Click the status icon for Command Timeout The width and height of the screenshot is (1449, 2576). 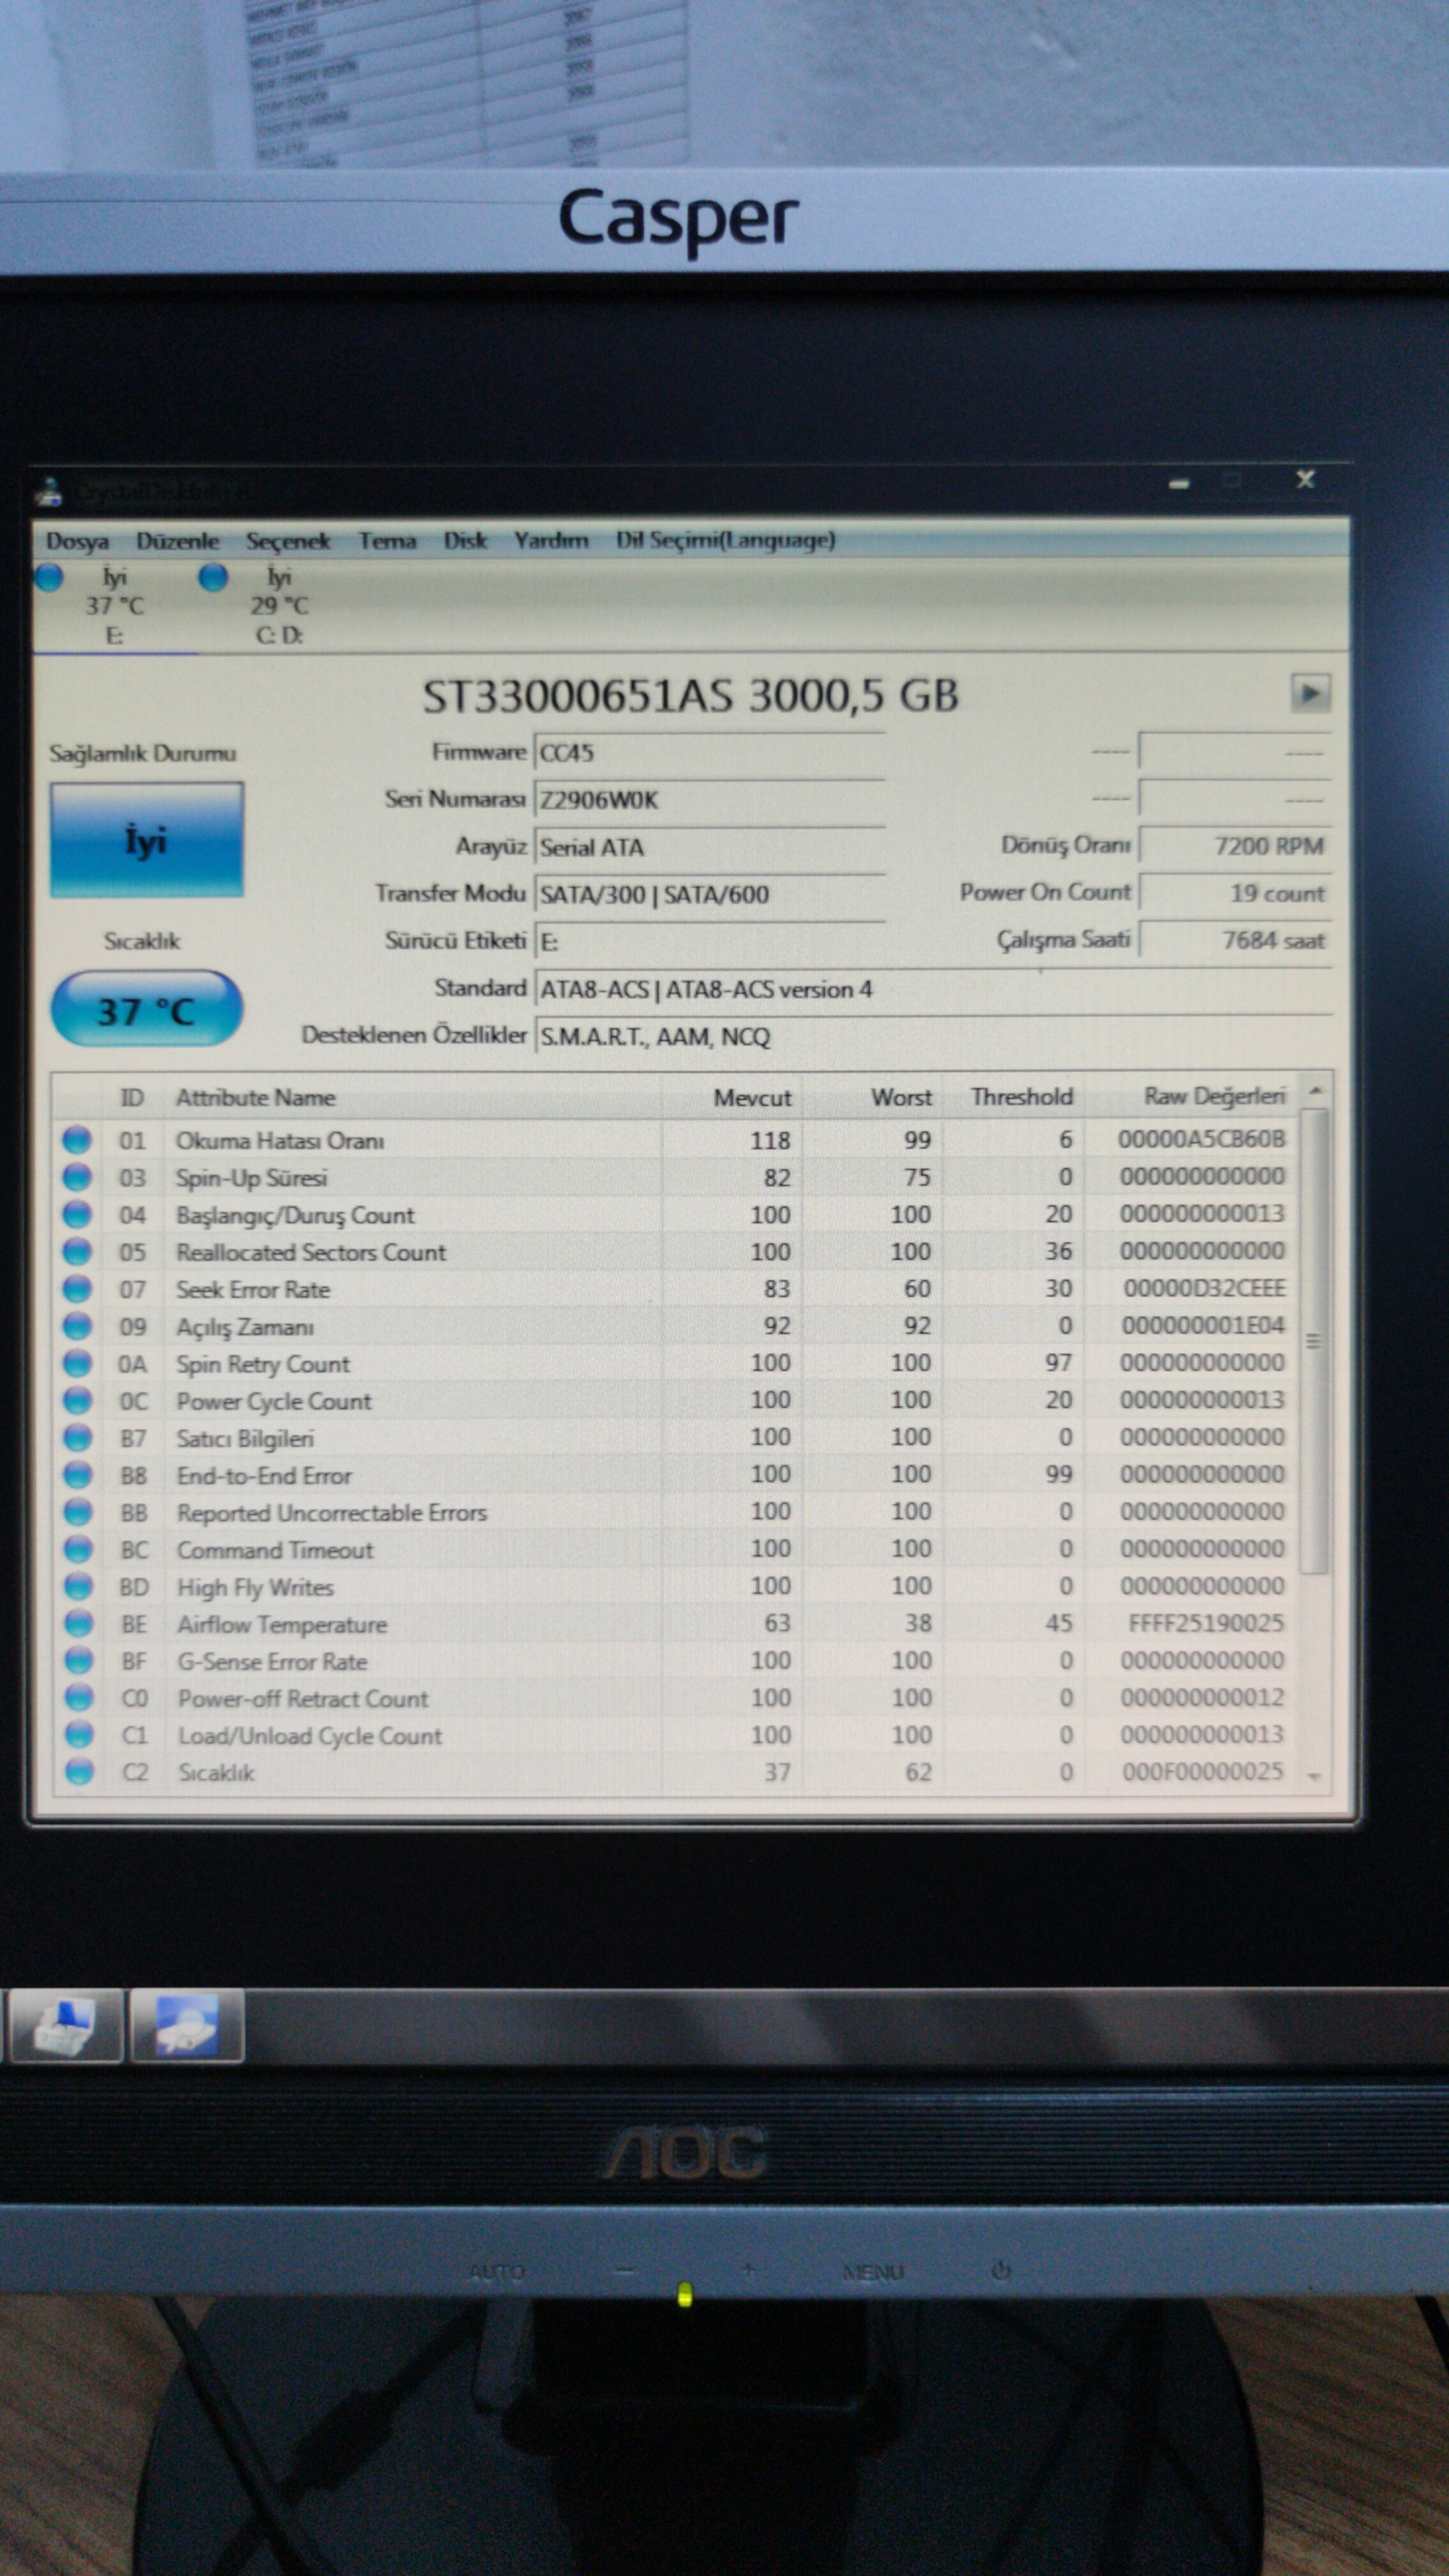click(78, 1550)
